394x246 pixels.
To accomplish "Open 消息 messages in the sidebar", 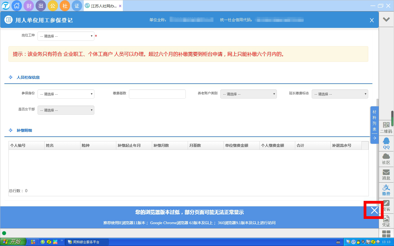I will [x=386, y=174].
